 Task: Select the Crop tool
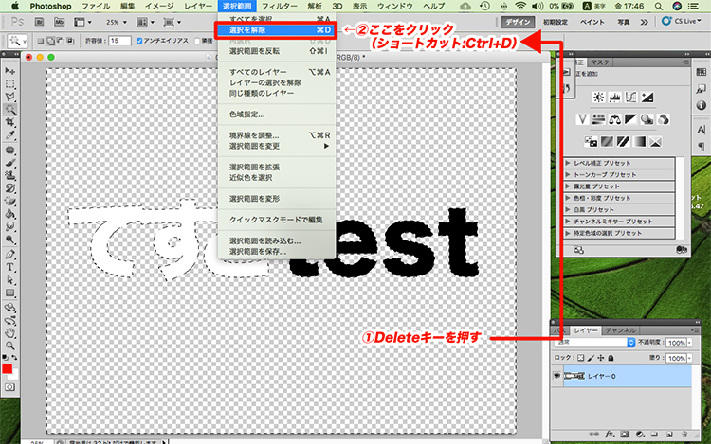point(9,122)
